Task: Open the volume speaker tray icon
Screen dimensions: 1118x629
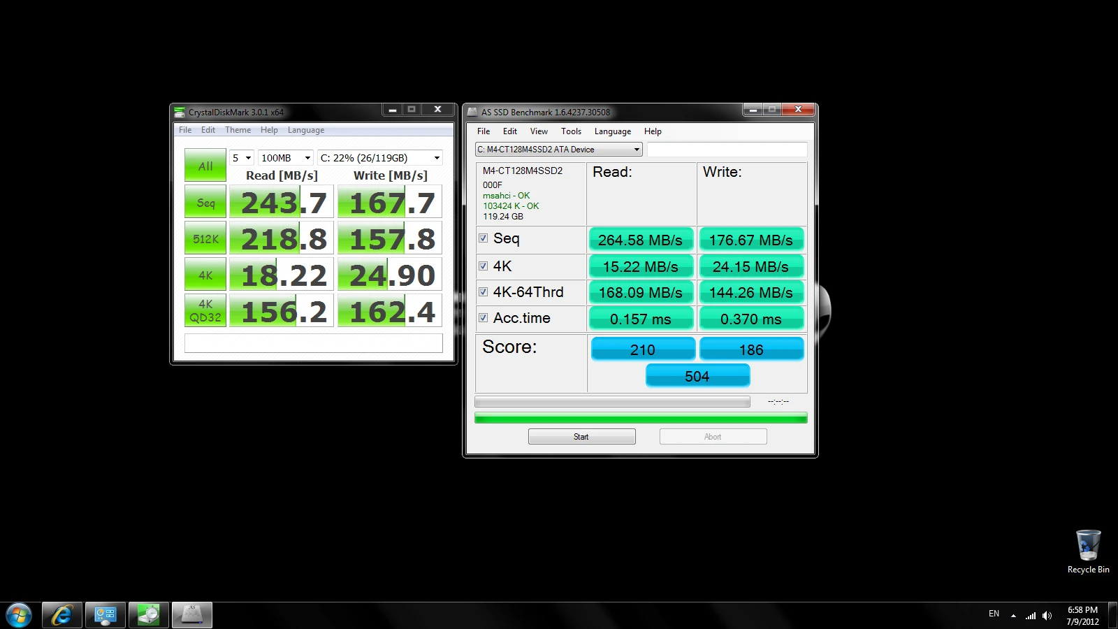Action: coord(1047,616)
